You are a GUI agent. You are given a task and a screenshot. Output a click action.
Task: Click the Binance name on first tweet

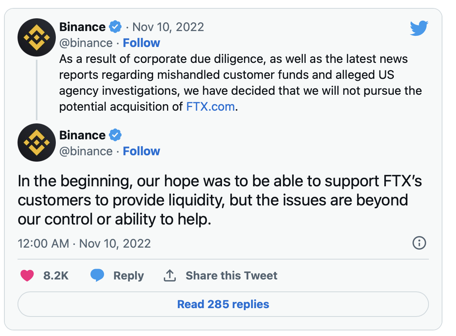point(82,27)
